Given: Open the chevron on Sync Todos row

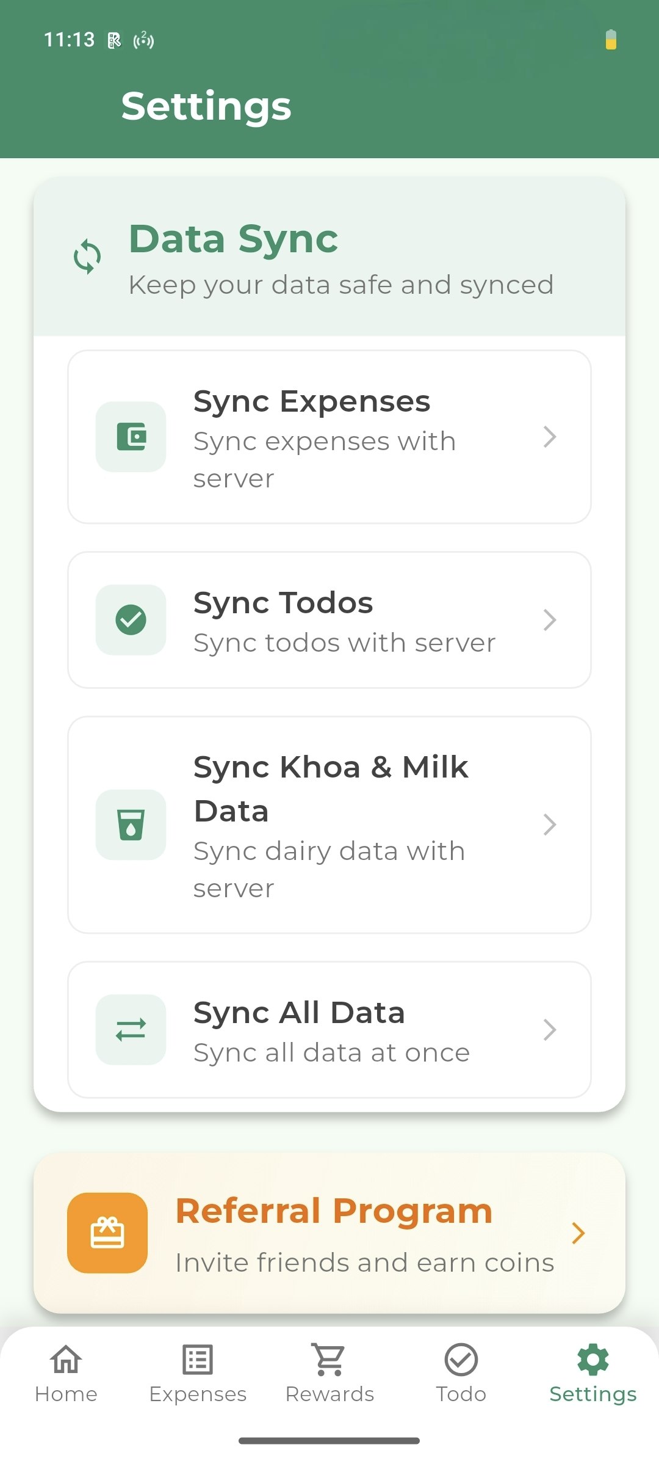Looking at the screenshot, I should pos(550,620).
